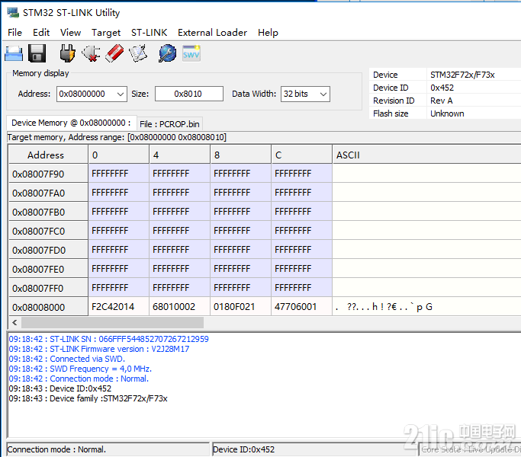
Task: Open the View menu
Action: coord(70,33)
